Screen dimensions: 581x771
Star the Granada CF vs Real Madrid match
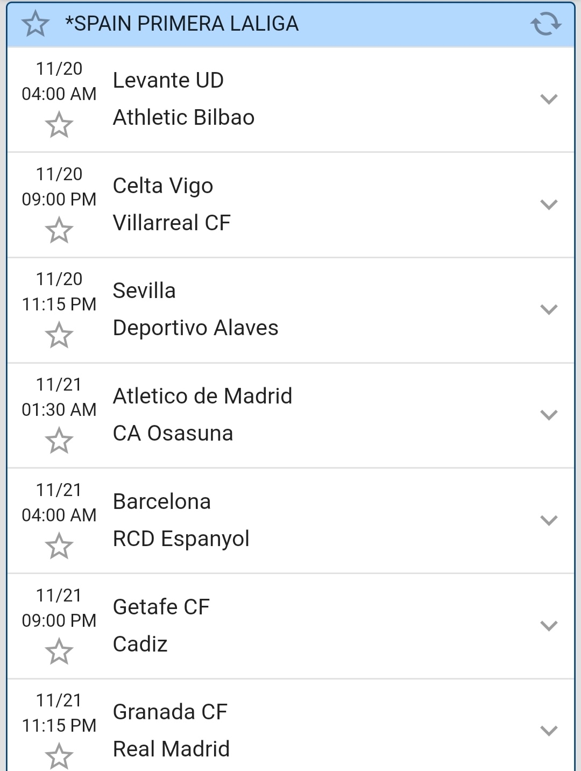click(x=59, y=756)
